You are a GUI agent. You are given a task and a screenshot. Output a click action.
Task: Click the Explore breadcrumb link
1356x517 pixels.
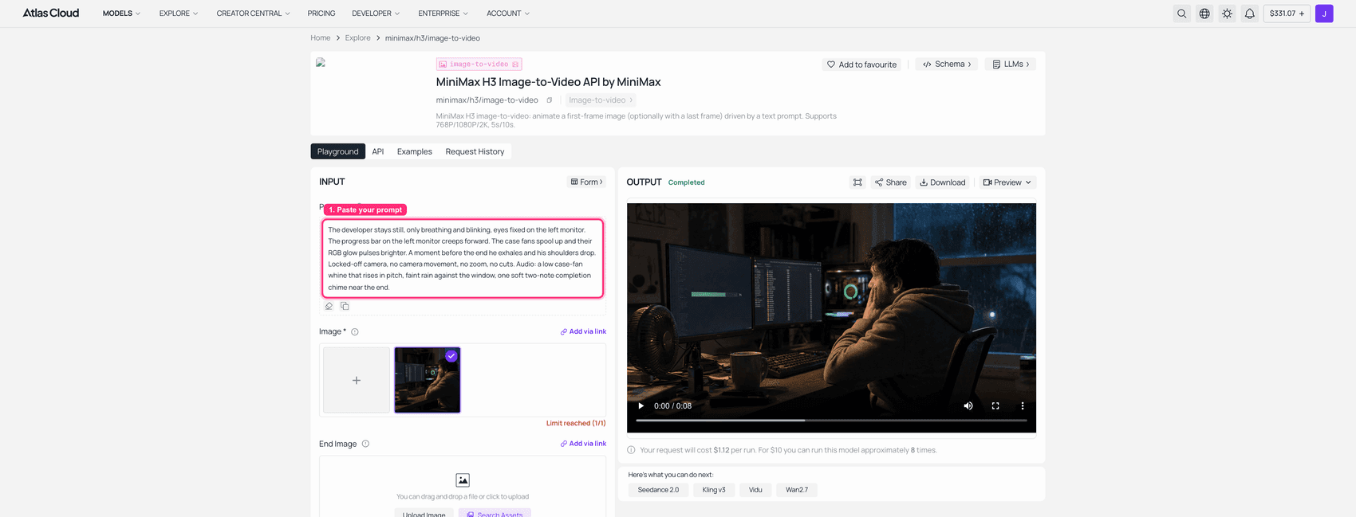[357, 38]
